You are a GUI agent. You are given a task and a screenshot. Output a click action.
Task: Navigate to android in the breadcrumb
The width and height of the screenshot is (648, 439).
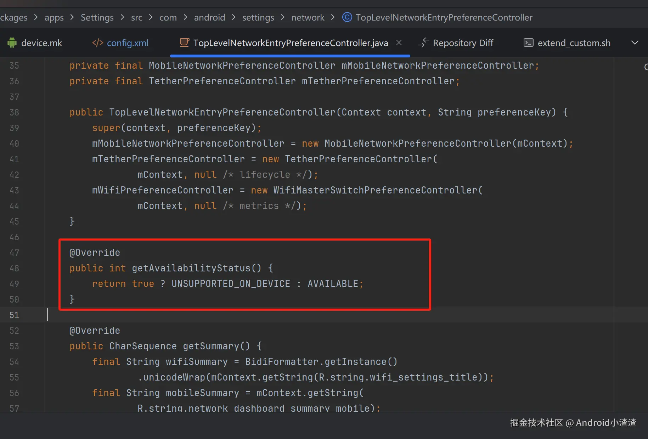[x=210, y=17]
